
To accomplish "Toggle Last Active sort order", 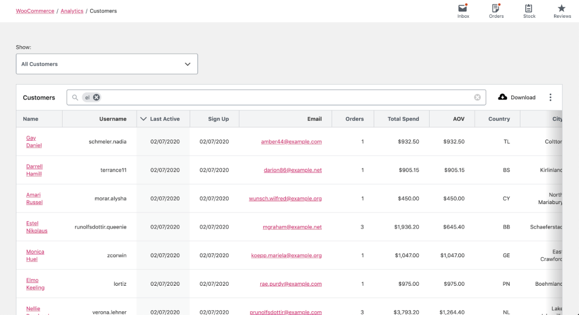I will 160,119.
